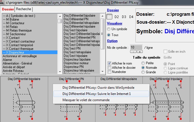Select the D2 folder button

pyautogui.click(x=117, y=17)
